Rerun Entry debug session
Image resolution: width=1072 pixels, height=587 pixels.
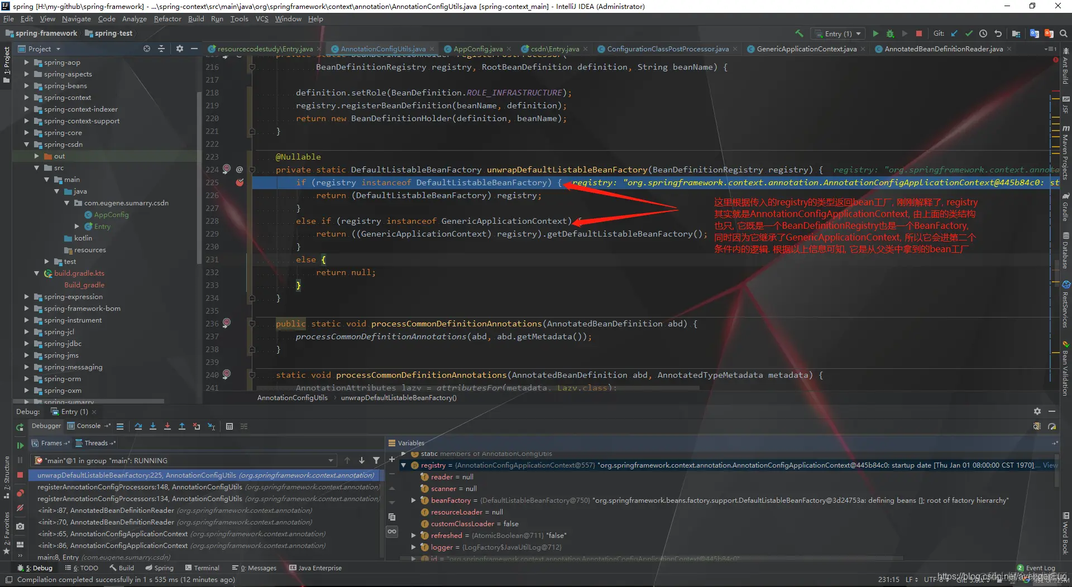tap(20, 427)
